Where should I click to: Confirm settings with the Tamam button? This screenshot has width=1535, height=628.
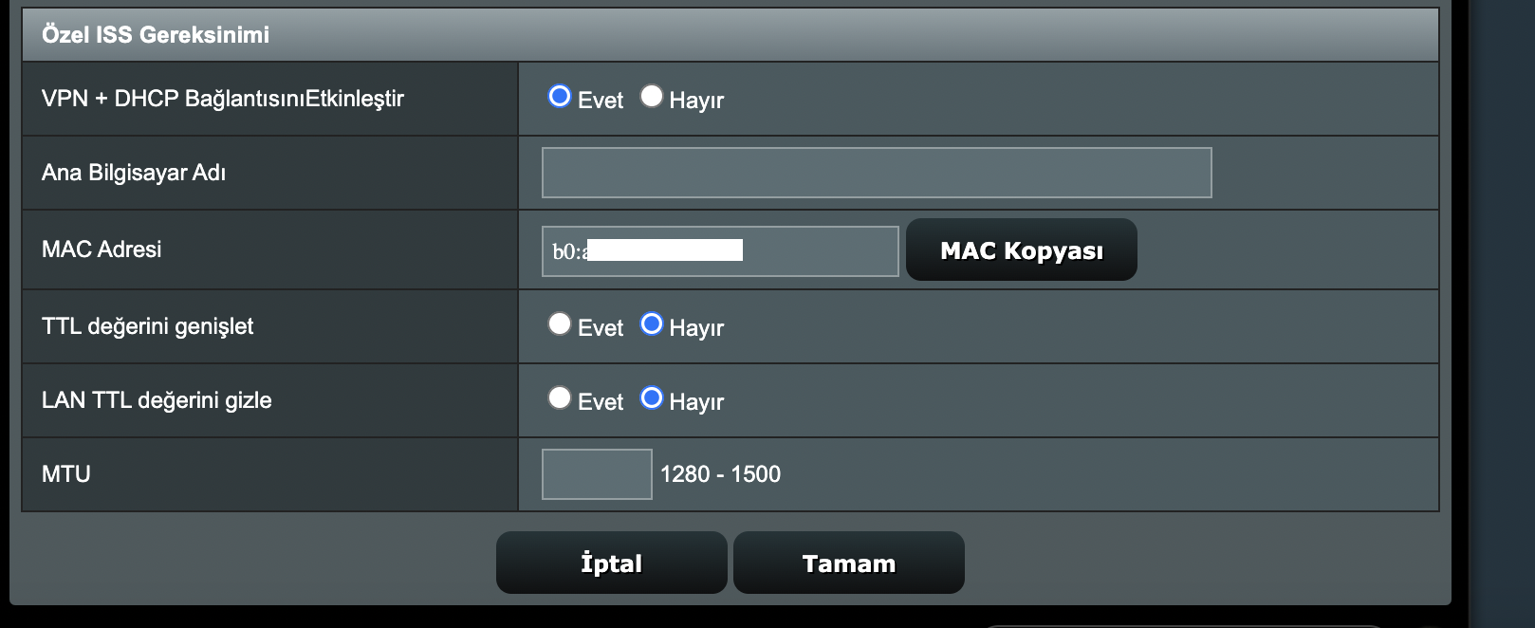pyautogui.click(x=849, y=563)
